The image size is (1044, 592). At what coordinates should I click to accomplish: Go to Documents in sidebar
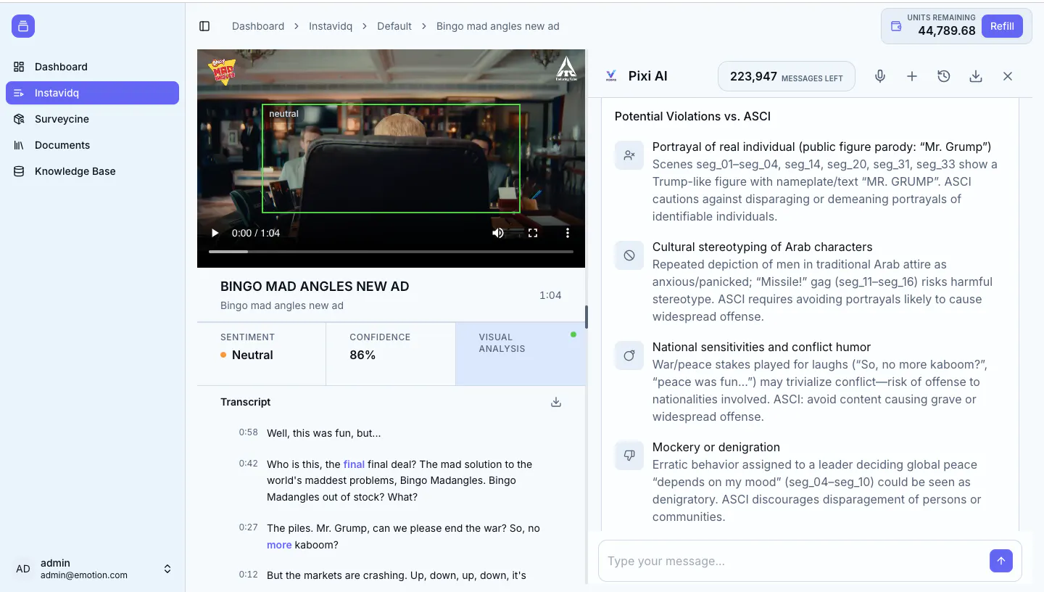tap(92, 145)
